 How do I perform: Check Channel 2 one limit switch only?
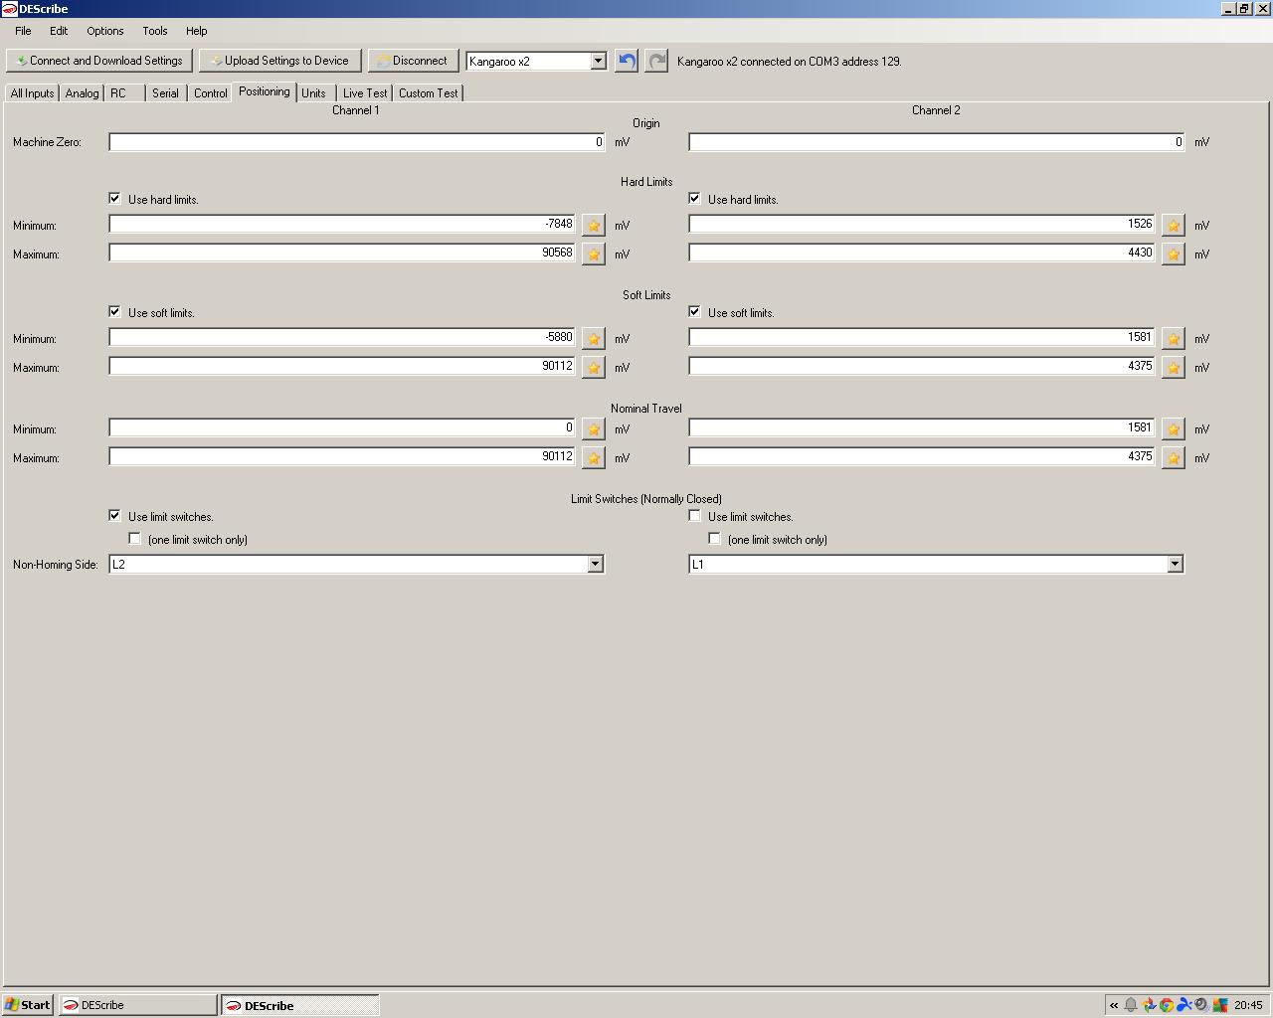pyautogui.click(x=714, y=539)
